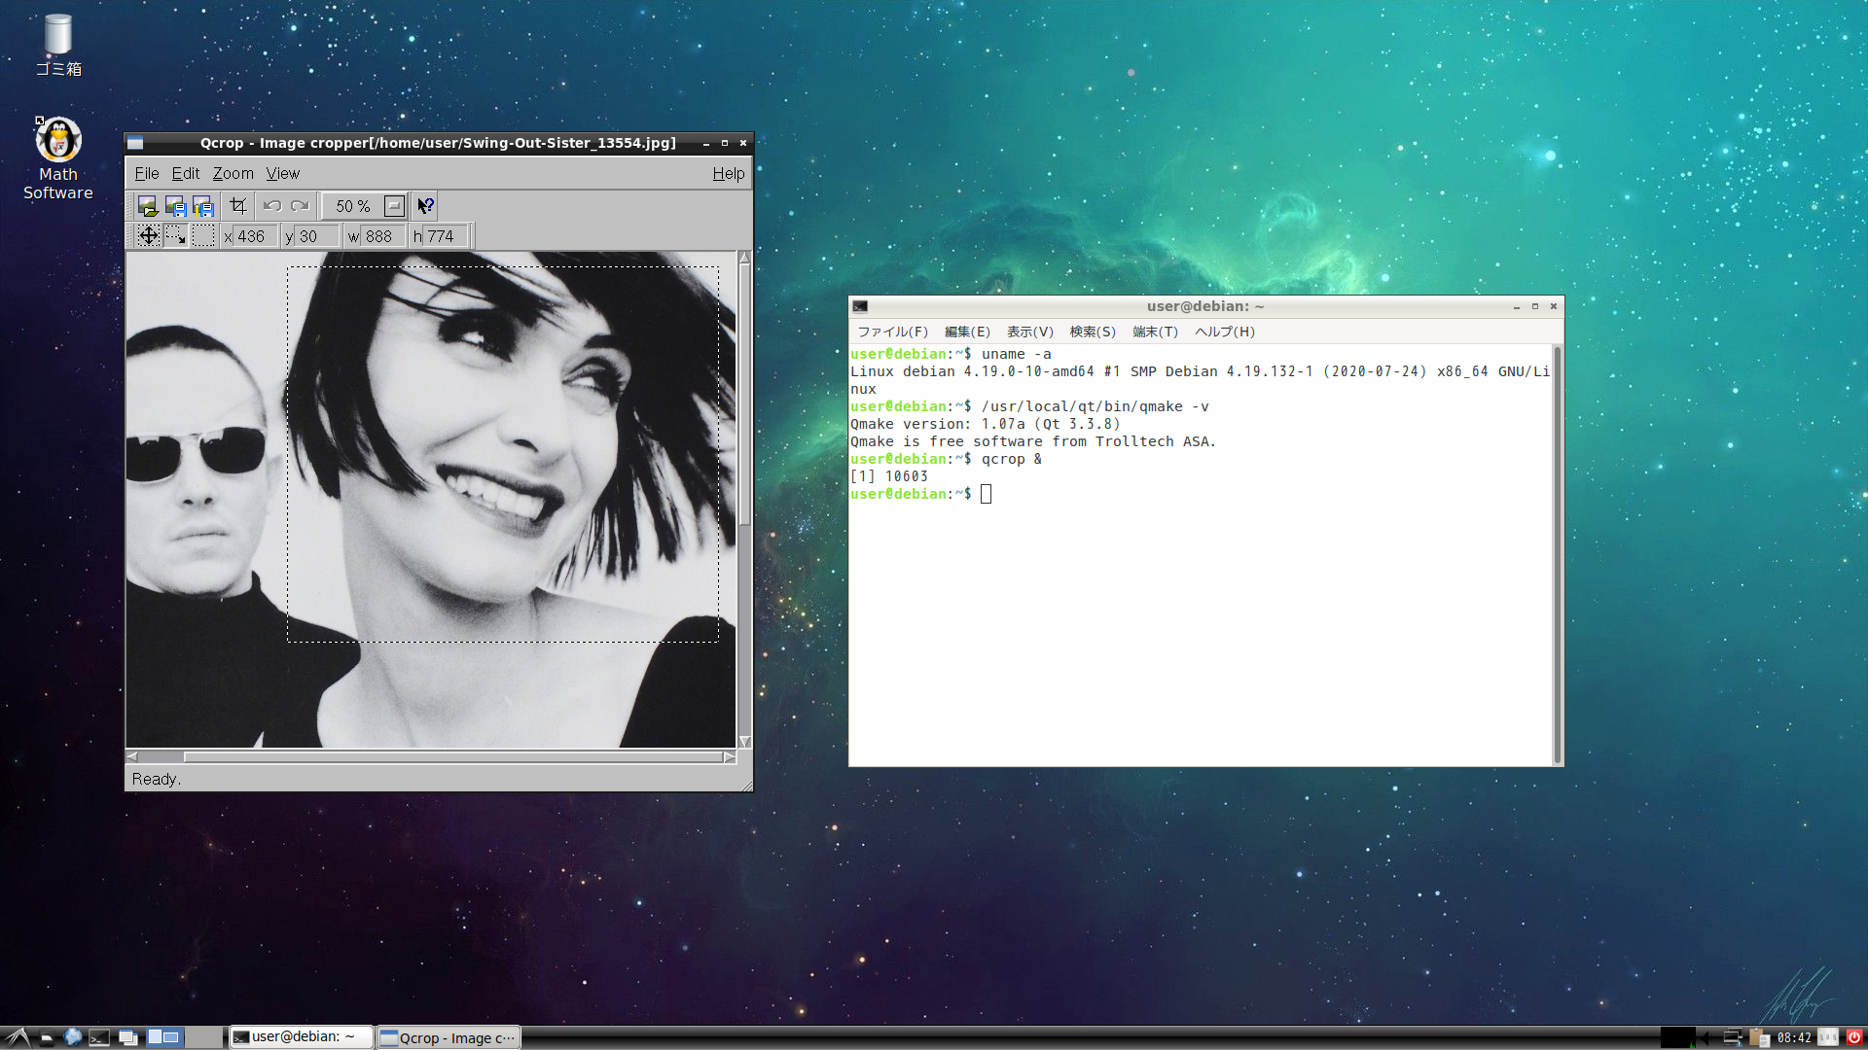
Task: Click the 'Ready.' status bar text
Action: coord(157,779)
